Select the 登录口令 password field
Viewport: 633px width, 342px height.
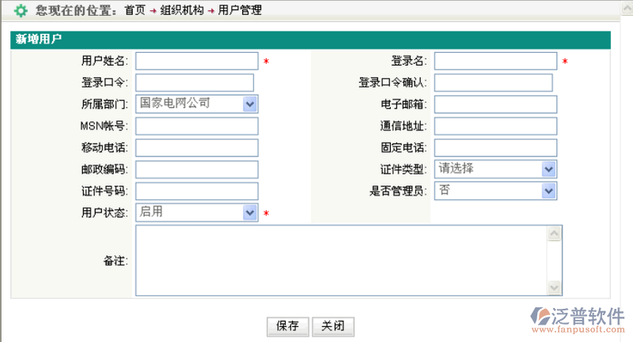[195, 83]
